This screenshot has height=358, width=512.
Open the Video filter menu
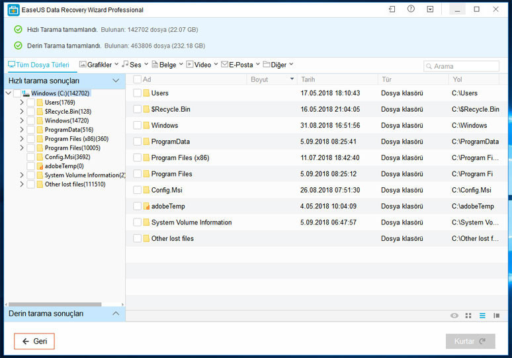[x=202, y=65]
